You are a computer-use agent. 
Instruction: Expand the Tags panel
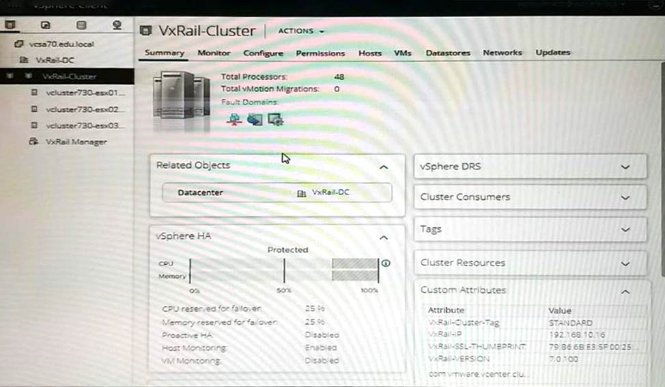click(x=625, y=230)
